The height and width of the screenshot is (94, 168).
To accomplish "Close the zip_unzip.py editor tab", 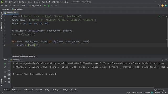I will pos(17,13).
